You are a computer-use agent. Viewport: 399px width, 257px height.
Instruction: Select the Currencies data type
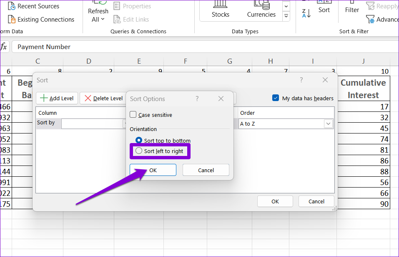[261, 10]
